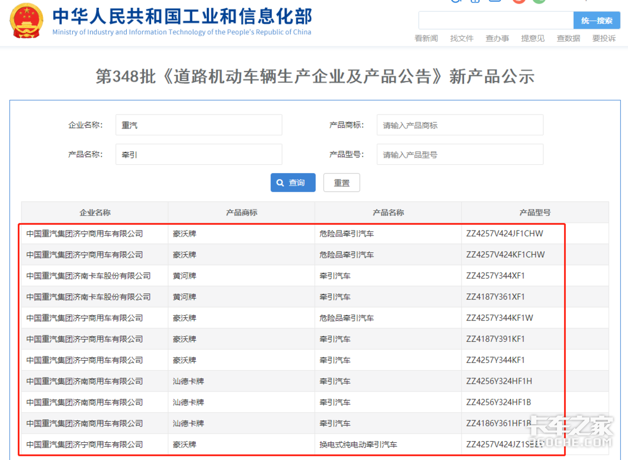Open the 提意见 menu item
The image size is (628, 460).
[533, 38]
